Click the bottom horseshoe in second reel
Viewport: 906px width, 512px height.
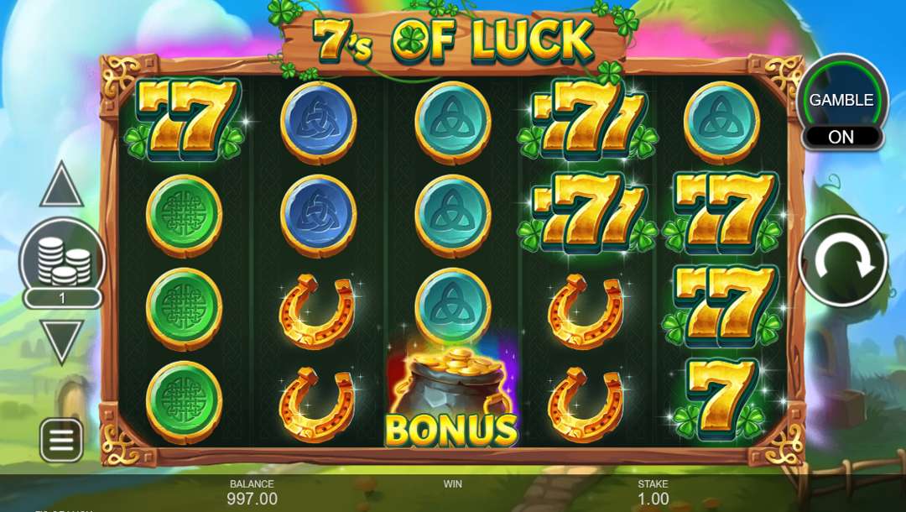(x=317, y=405)
